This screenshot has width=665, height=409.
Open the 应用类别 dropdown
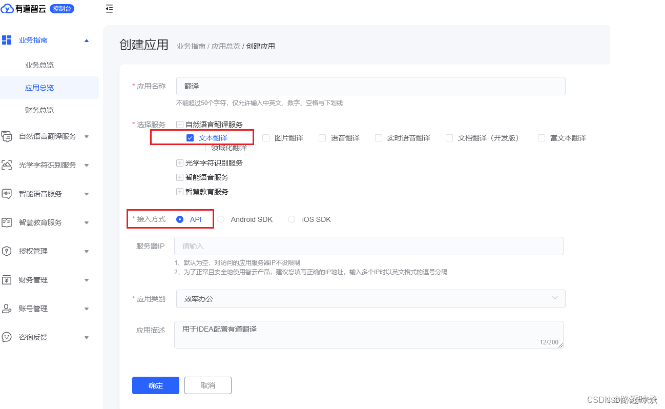pyautogui.click(x=371, y=299)
